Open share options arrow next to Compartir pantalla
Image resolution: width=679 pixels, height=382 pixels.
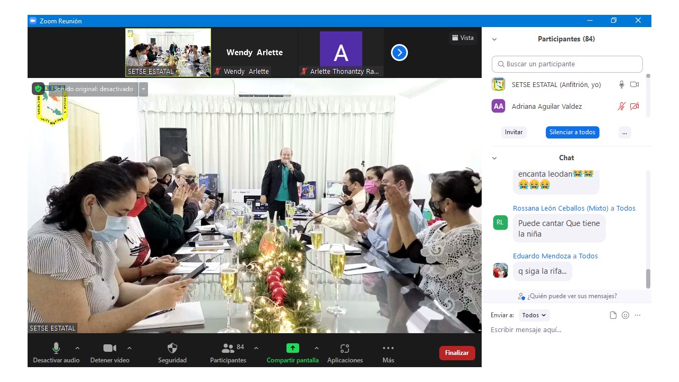[317, 348]
